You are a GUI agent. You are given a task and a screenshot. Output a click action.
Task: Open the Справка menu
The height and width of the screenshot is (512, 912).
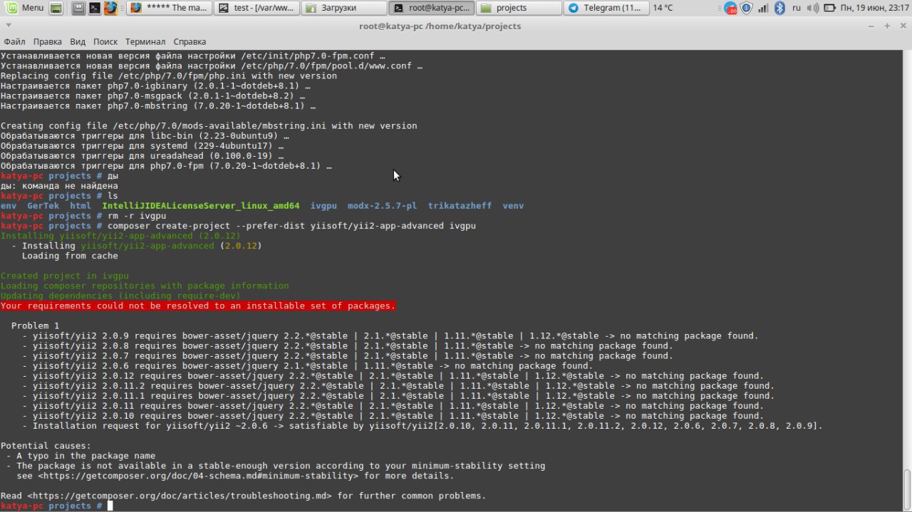coord(190,42)
